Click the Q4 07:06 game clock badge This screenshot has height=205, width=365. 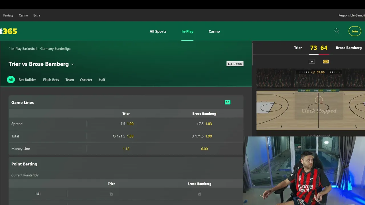click(235, 64)
